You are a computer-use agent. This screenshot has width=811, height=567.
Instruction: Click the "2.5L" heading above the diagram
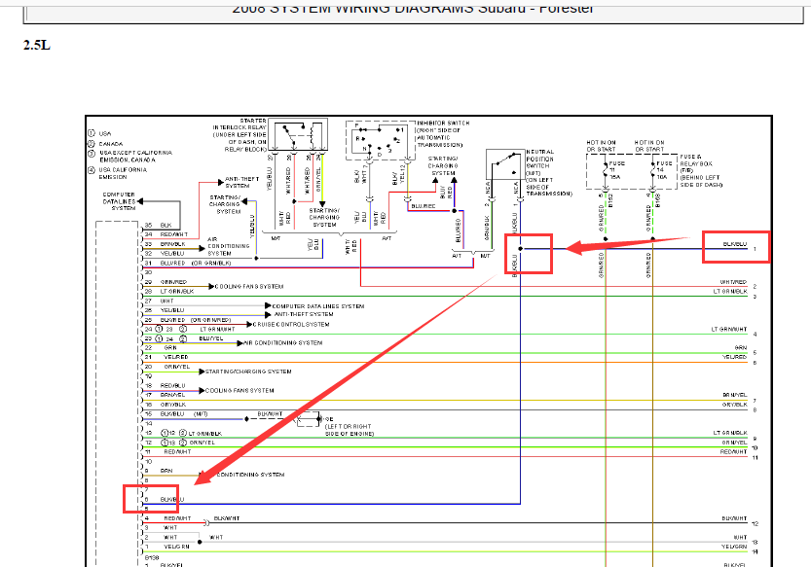point(37,46)
